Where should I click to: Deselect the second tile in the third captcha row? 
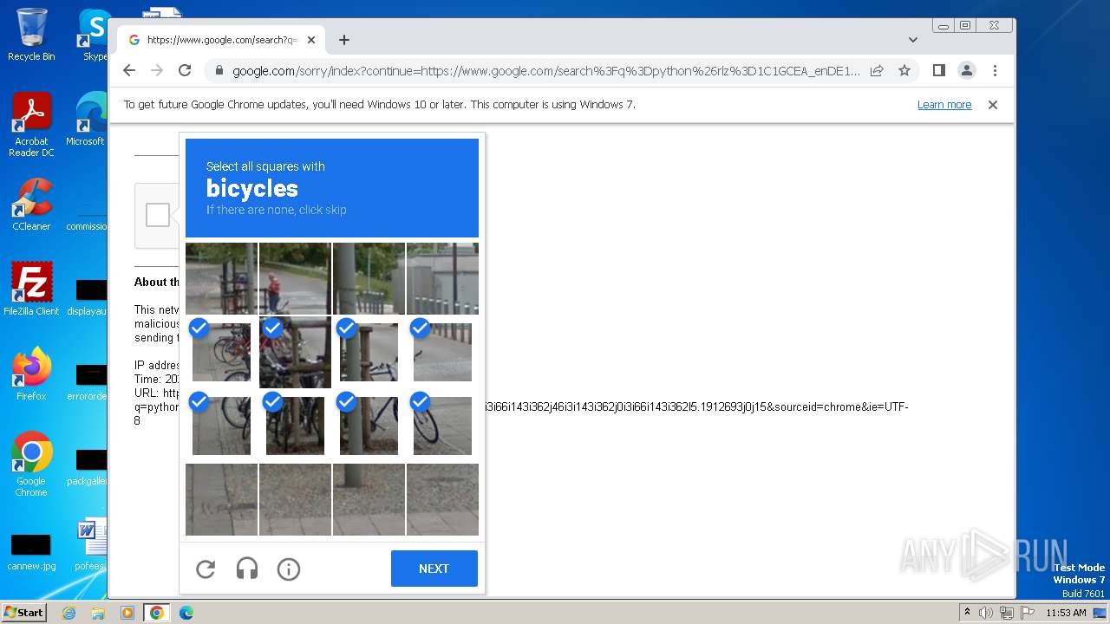[295, 426]
